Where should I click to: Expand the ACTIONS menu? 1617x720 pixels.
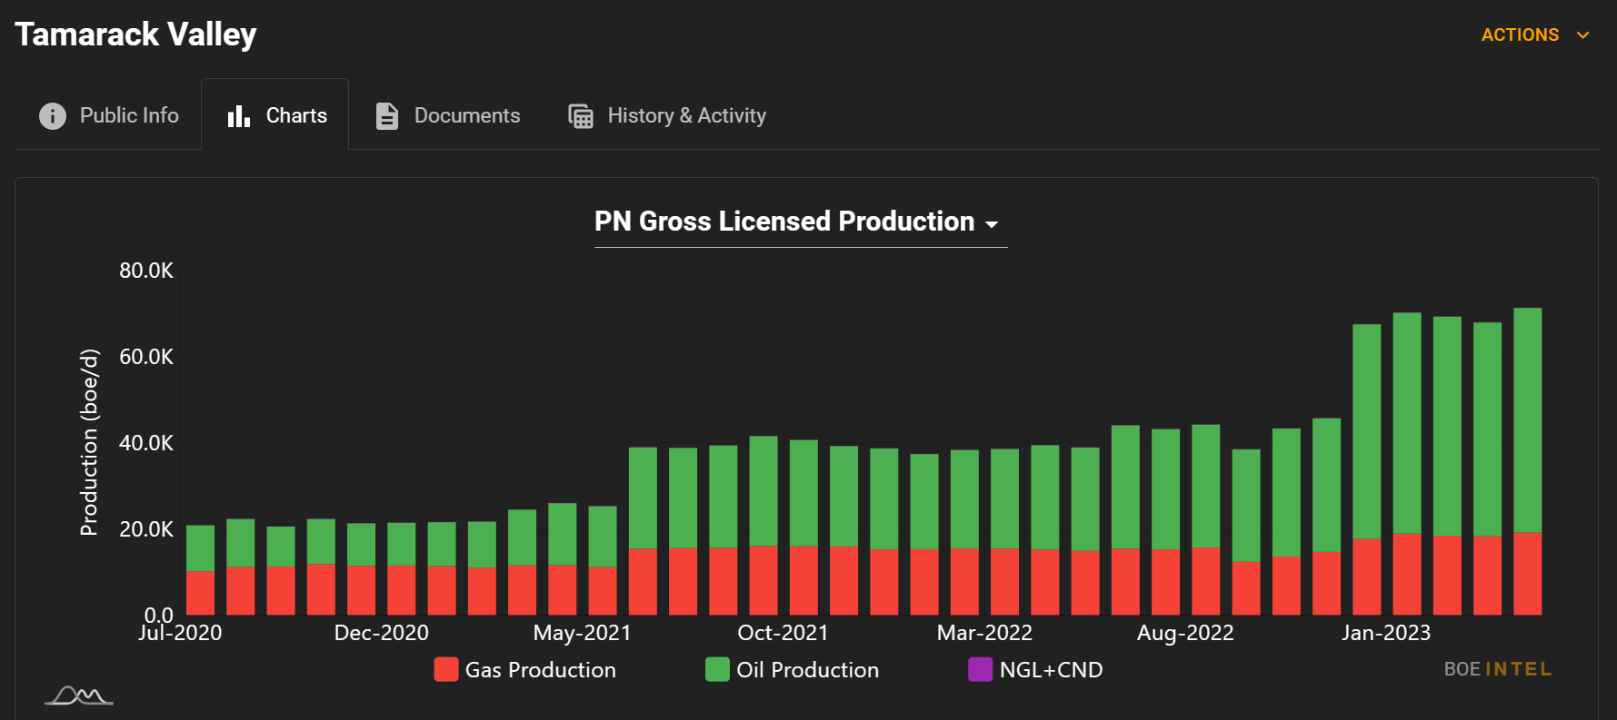[x=1535, y=35]
